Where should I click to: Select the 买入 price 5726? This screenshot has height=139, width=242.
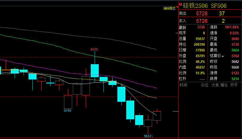point(201,21)
